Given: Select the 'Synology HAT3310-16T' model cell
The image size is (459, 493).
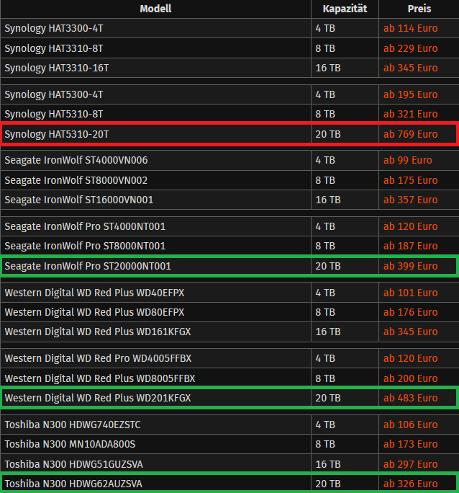Looking at the screenshot, I should click(x=155, y=68).
